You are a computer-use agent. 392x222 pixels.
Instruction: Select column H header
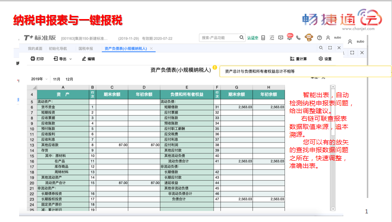tap(269, 87)
